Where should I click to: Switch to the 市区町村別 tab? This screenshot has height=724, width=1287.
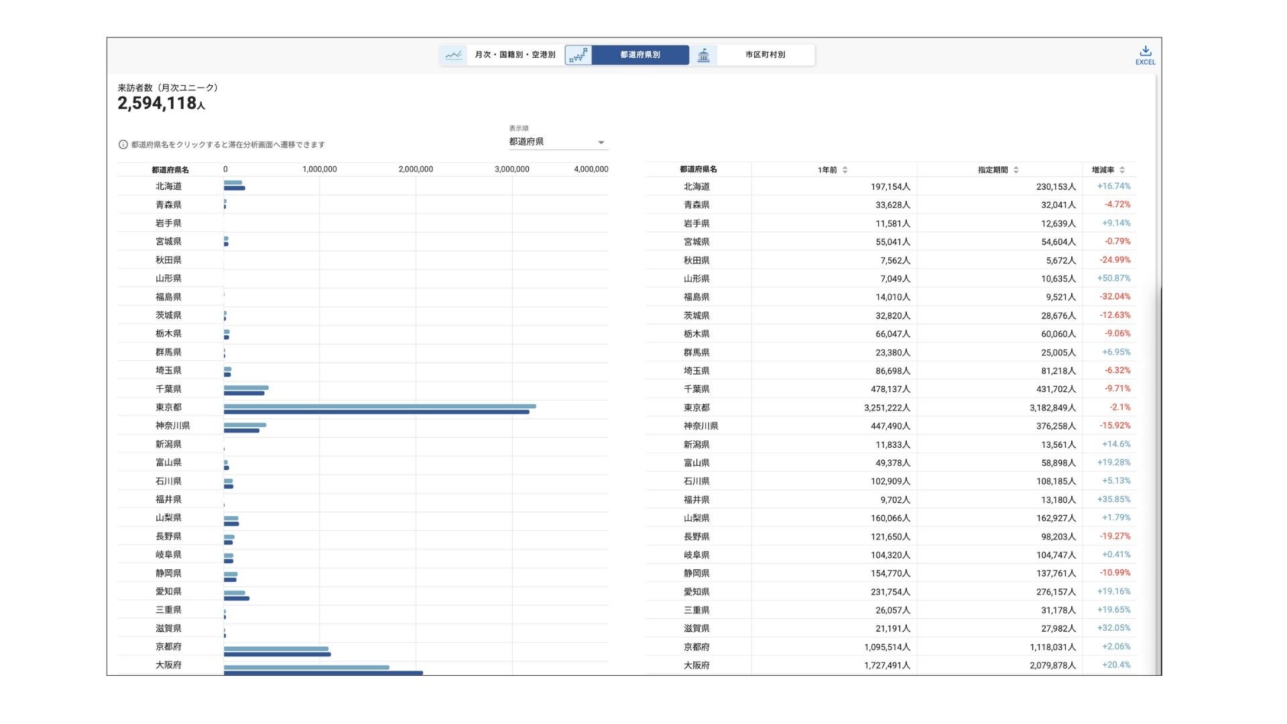tap(765, 55)
